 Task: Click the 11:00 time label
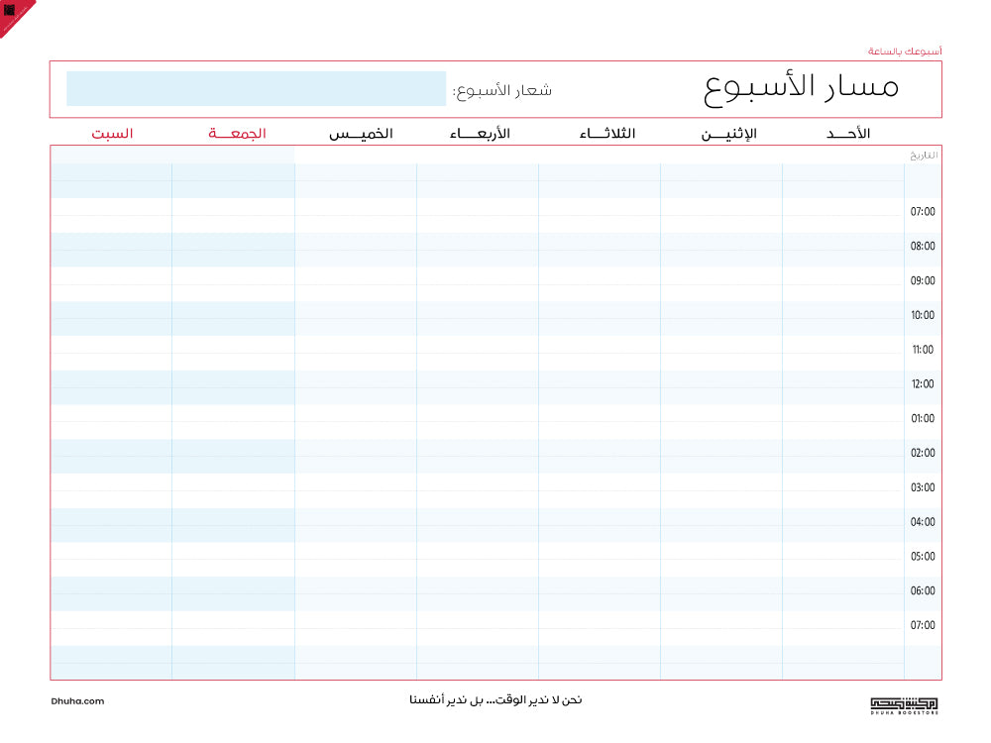(x=923, y=350)
